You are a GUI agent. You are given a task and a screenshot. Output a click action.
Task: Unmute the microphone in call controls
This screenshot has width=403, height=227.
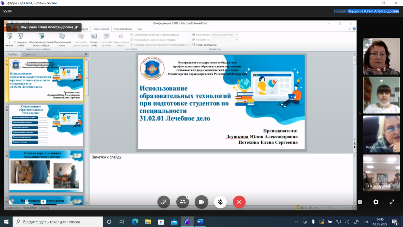click(x=220, y=202)
